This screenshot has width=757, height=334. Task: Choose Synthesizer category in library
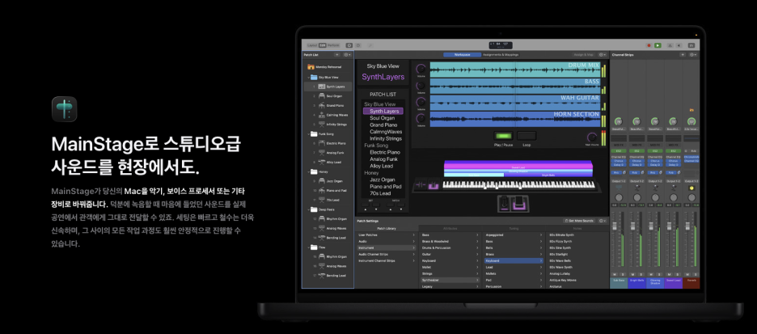point(450,280)
